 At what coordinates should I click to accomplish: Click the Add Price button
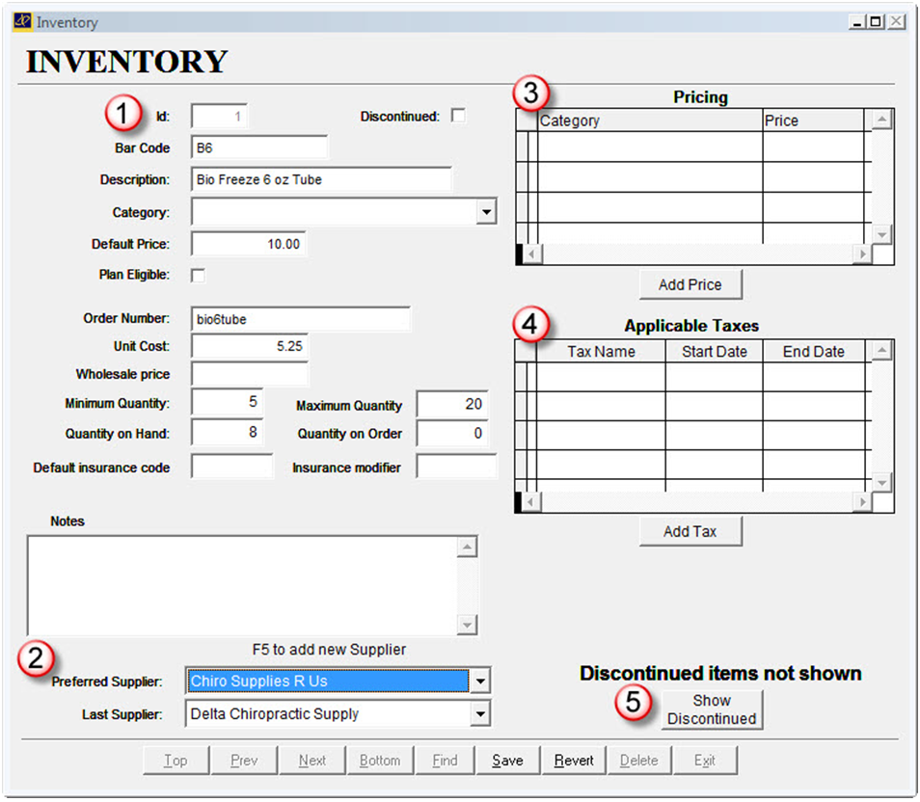pos(690,284)
